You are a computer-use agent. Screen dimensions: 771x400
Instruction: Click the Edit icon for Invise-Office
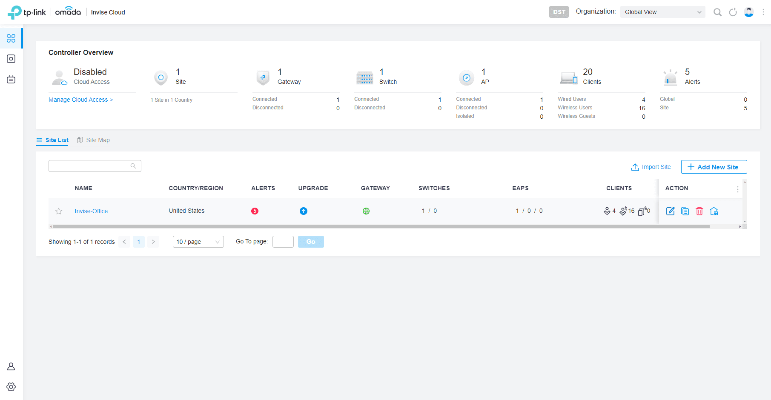click(x=670, y=211)
